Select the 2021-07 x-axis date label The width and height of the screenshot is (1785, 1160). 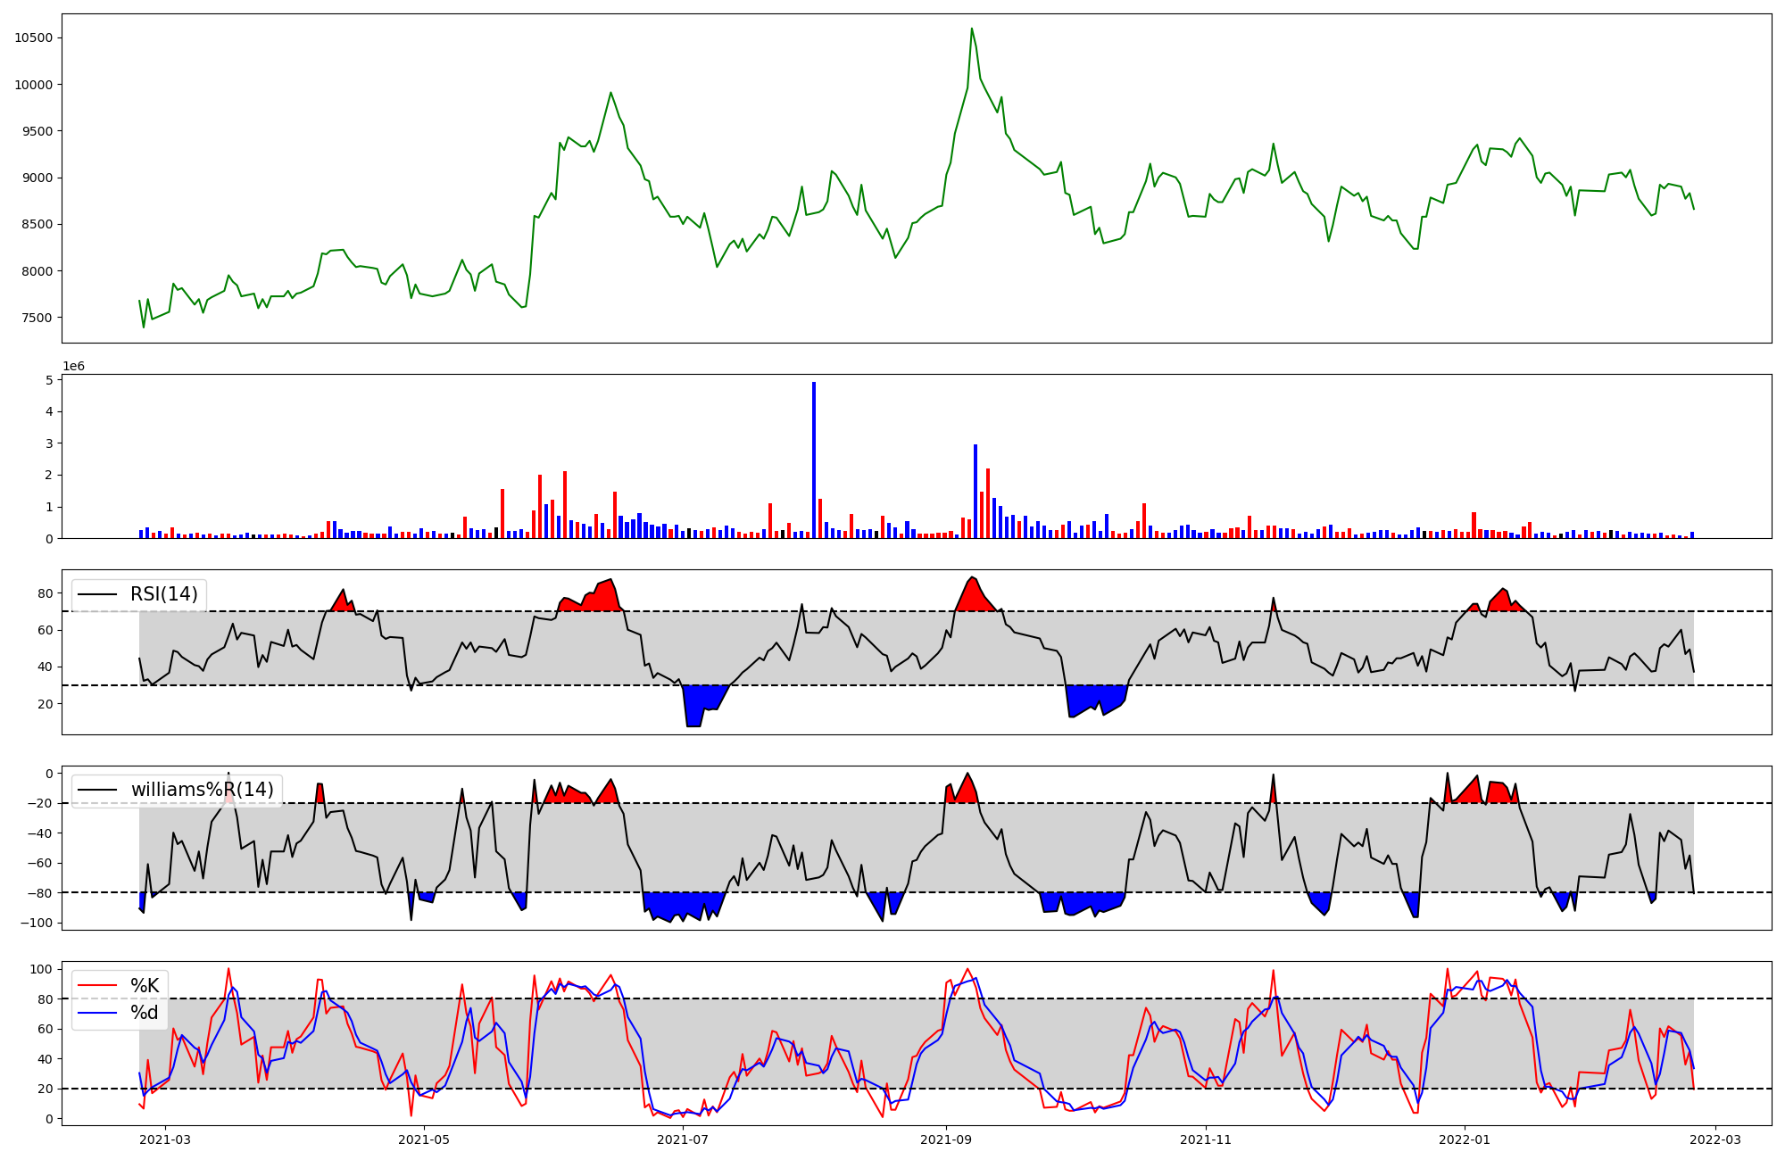tap(683, 1139)
